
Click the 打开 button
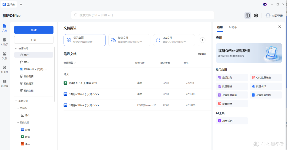pyautogui.click(x=34, y=40)
